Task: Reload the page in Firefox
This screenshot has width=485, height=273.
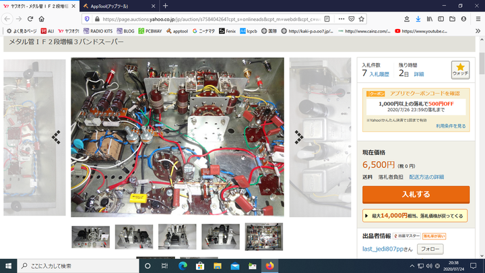Action: click(30, 19)
